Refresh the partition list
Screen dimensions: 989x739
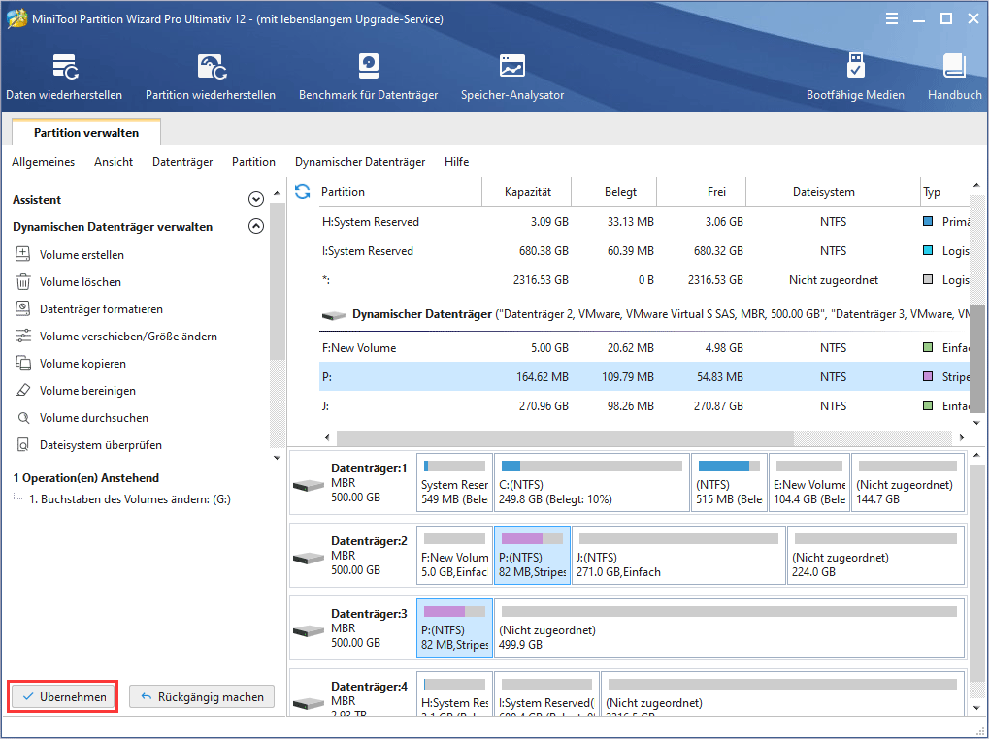point(303,191)
